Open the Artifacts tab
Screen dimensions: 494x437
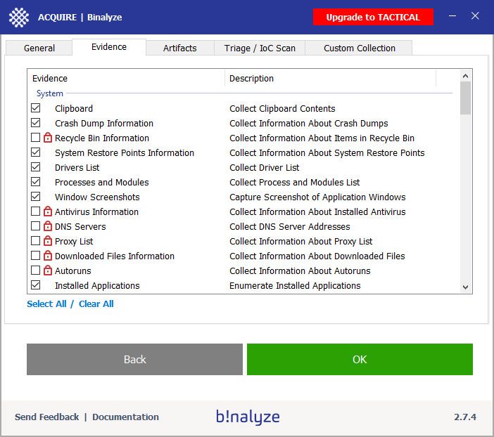[180, 48]
